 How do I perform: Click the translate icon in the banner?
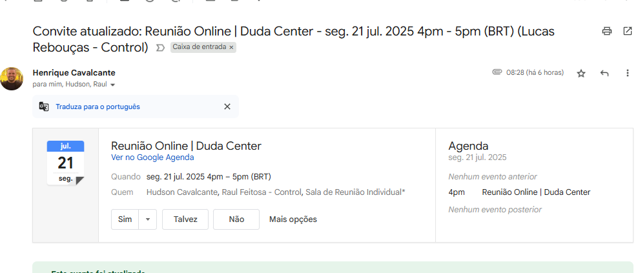pyautogui.click(x=44, y=106)
